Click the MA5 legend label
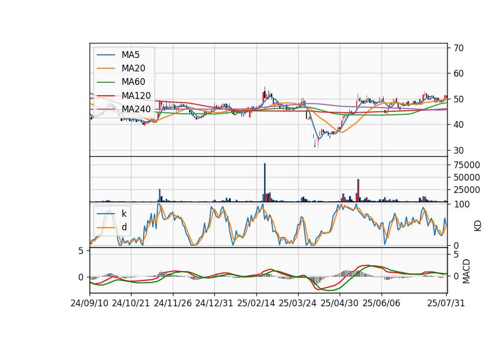The image size is (497, 357). (130, 55)
